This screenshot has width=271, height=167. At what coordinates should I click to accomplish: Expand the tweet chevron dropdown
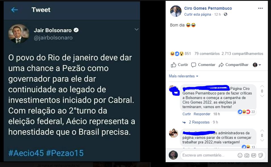(137, 29)
